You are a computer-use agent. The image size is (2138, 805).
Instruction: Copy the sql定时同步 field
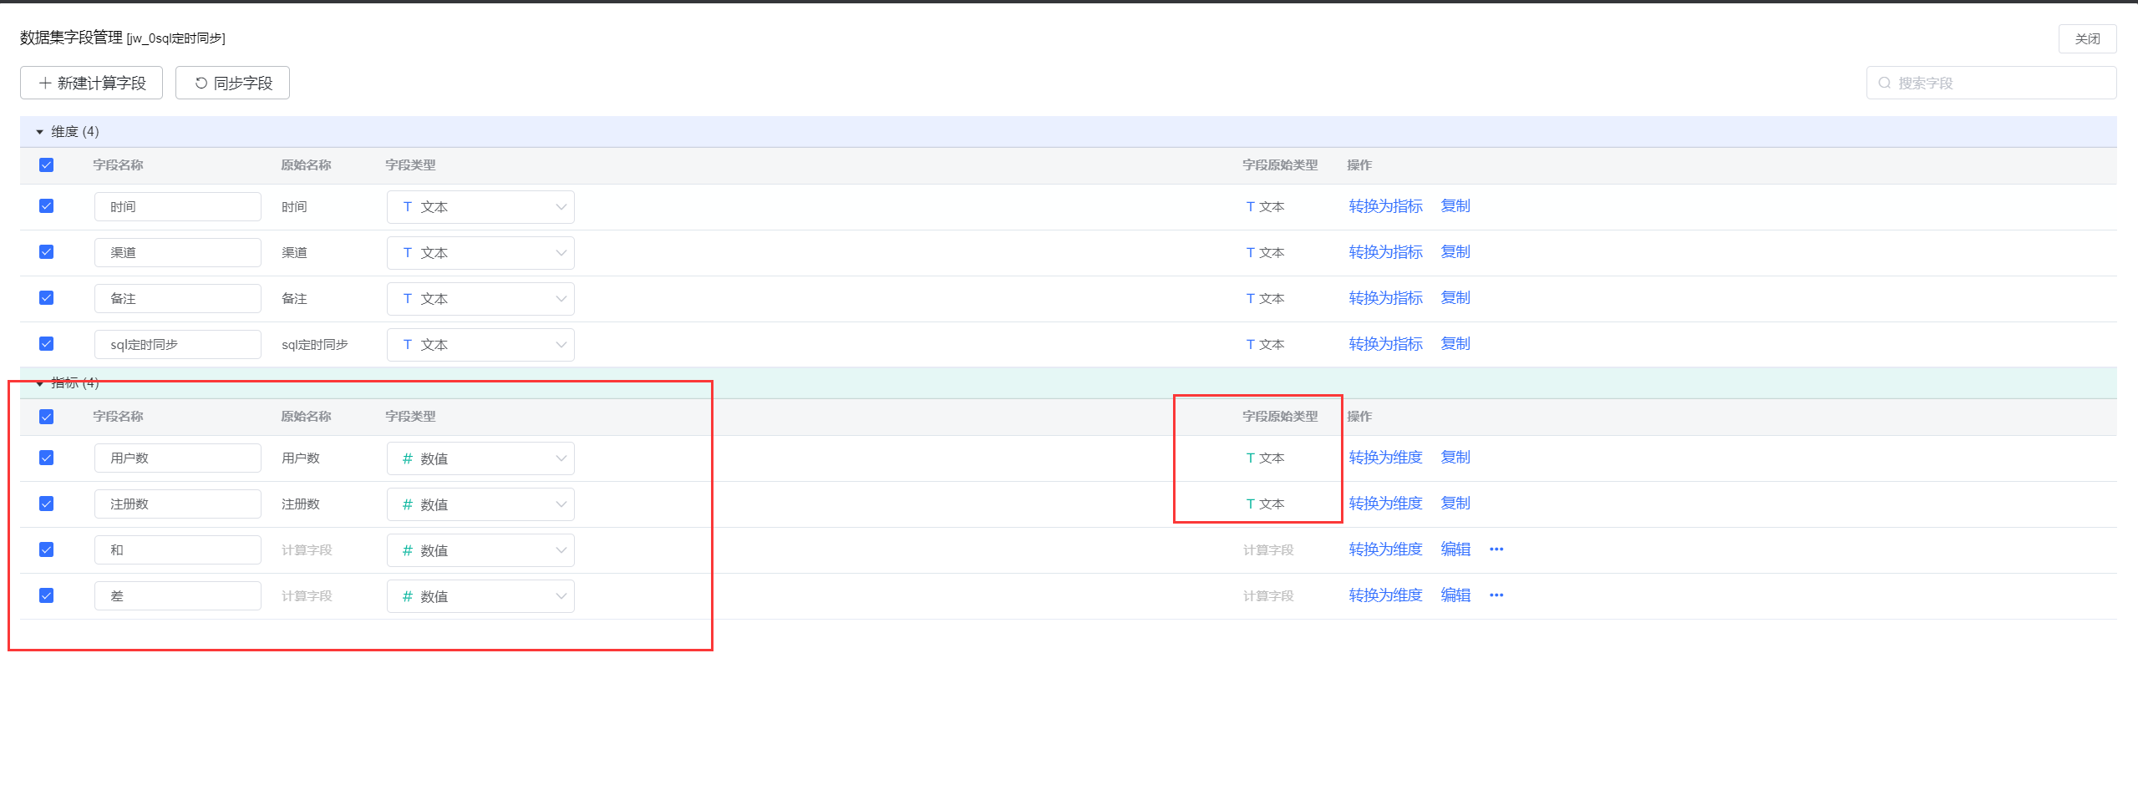click(1455, 344)
